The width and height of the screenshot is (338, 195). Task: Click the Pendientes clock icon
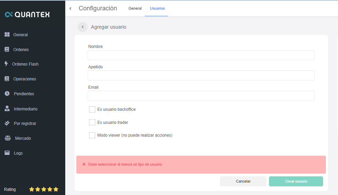(7, 94)
